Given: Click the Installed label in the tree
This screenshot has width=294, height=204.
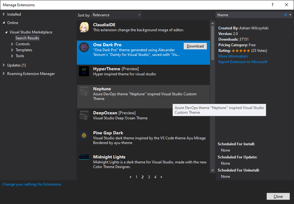Looking at the screenshot, I should click(14, 14).
